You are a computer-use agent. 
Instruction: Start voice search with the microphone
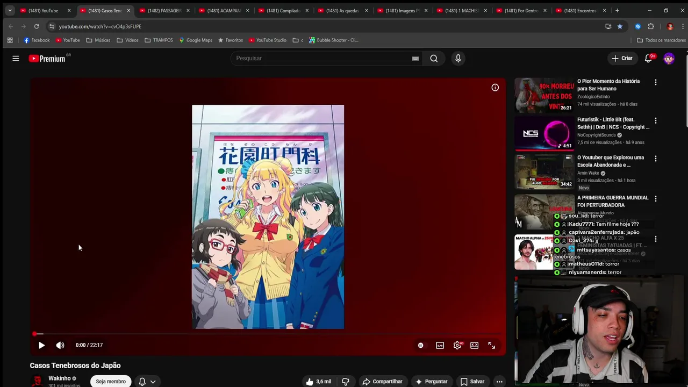(x=458, y=58)
